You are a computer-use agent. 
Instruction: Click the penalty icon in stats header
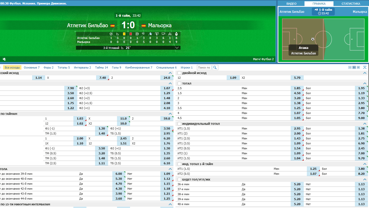(x=137, y=34)
